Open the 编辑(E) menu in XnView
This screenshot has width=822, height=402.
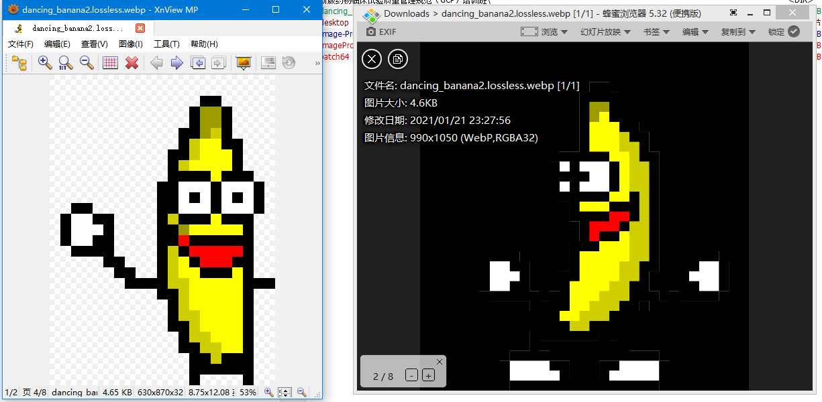pos(58,44)
